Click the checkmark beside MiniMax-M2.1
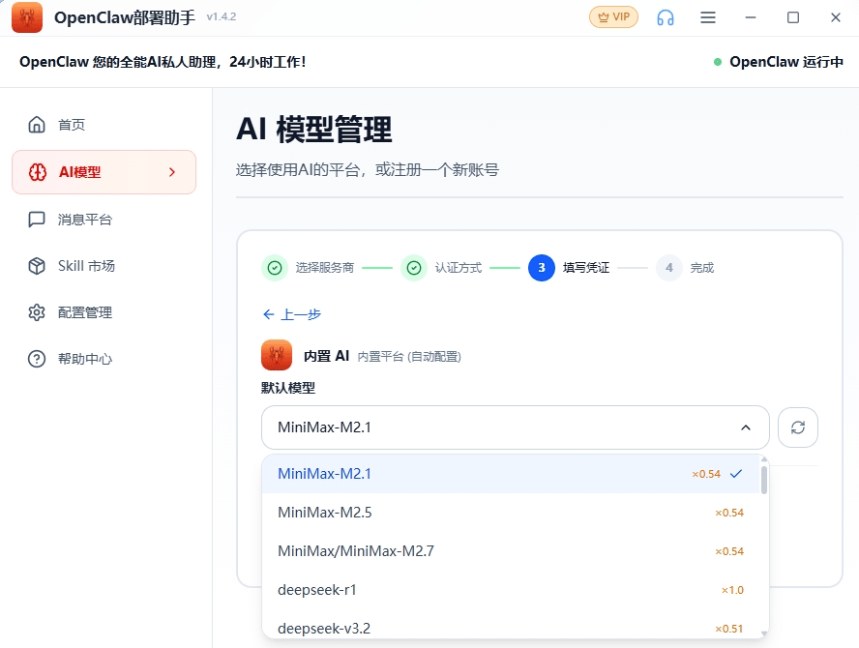 coord(736,474)
